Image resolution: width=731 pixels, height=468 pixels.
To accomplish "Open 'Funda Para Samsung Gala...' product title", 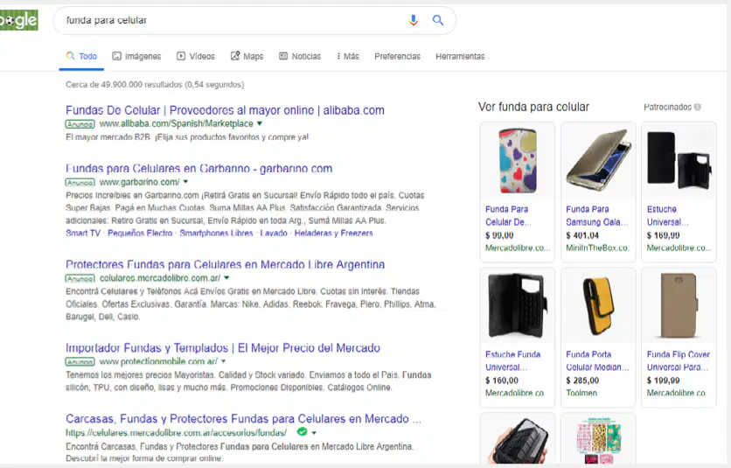I will tap(597, 215).
